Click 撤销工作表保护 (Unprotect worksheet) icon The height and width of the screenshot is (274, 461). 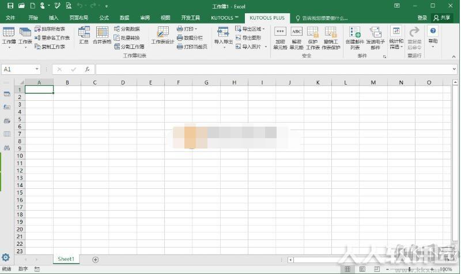[331, 38]
